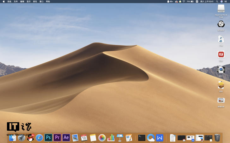Screen dimensions: 230x143
Task: Open Notification Center list icon
Action: click(226, 2)
